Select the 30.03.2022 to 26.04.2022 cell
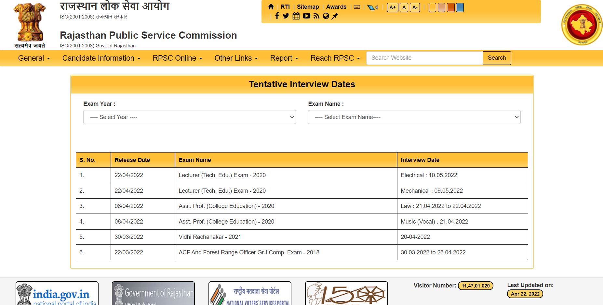Screen dimensions: 603x305 coord(462,252)
